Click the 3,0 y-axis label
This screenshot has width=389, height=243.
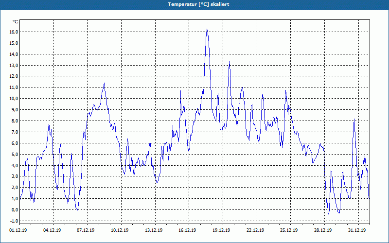[x=15, y=176]
